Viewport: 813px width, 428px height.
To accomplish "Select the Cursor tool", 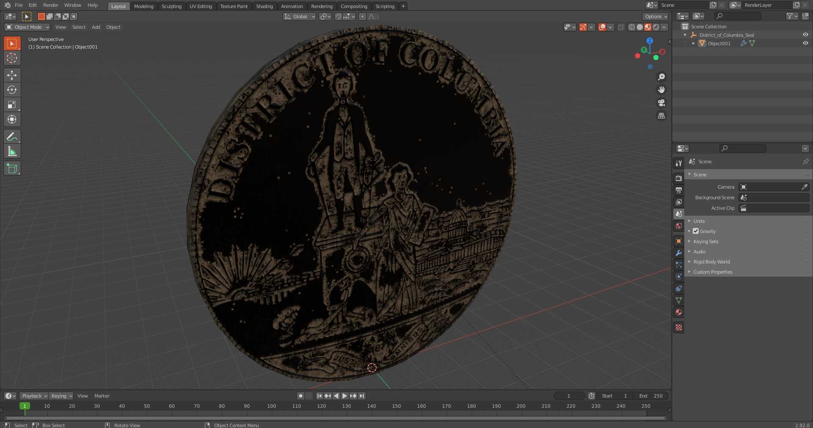I will 12,58.
